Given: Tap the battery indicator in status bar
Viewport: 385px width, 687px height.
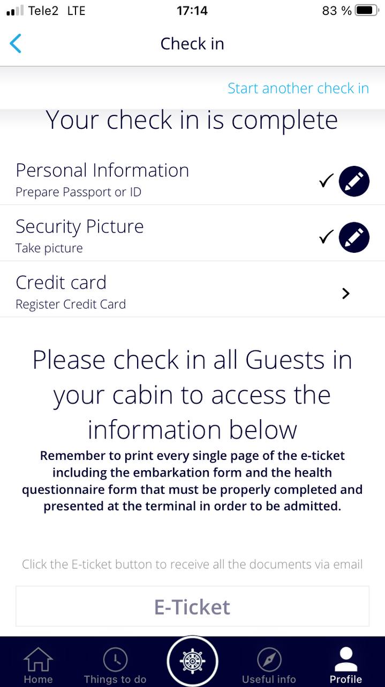Looking at the screenshot, I should coord(366,10).
